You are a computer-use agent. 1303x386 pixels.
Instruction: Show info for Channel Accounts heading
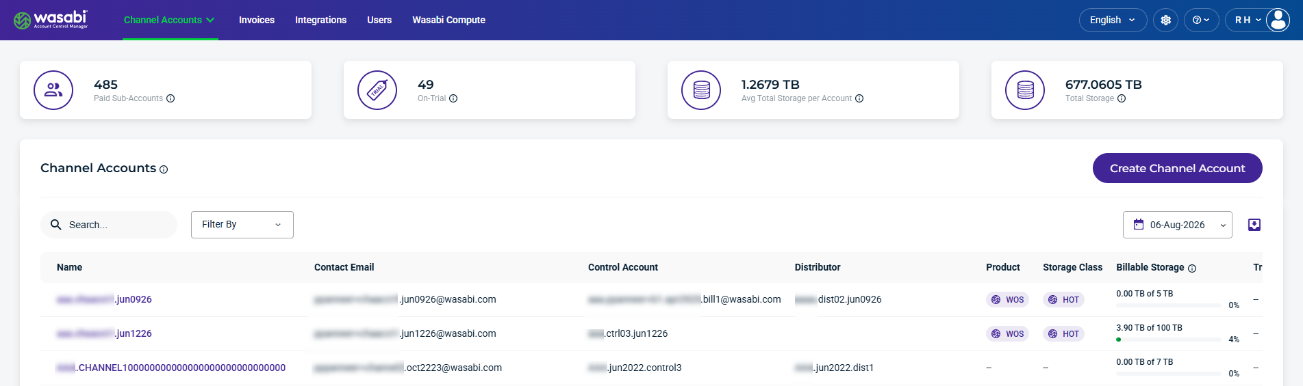point(164,169)
